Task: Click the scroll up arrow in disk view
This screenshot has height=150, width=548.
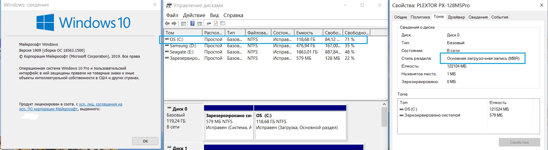Action: tap(384, 104)
